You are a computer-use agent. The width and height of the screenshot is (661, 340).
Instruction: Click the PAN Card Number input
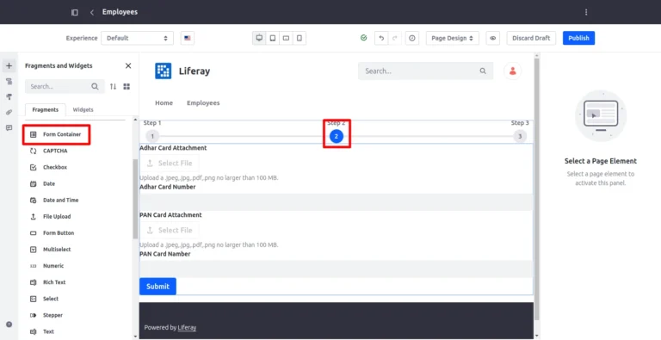point(336,269)
